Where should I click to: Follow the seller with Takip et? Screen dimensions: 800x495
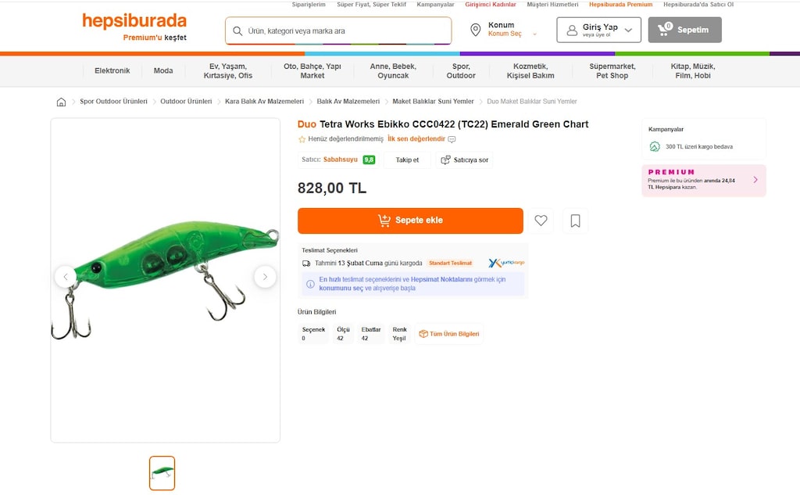[x=407, y=160]
